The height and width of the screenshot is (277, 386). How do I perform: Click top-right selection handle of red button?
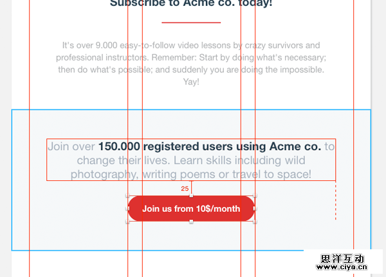[x=255, y=196]
